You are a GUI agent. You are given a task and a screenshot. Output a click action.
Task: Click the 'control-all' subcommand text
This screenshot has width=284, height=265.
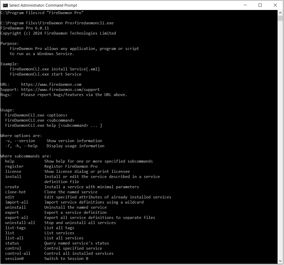18,253
